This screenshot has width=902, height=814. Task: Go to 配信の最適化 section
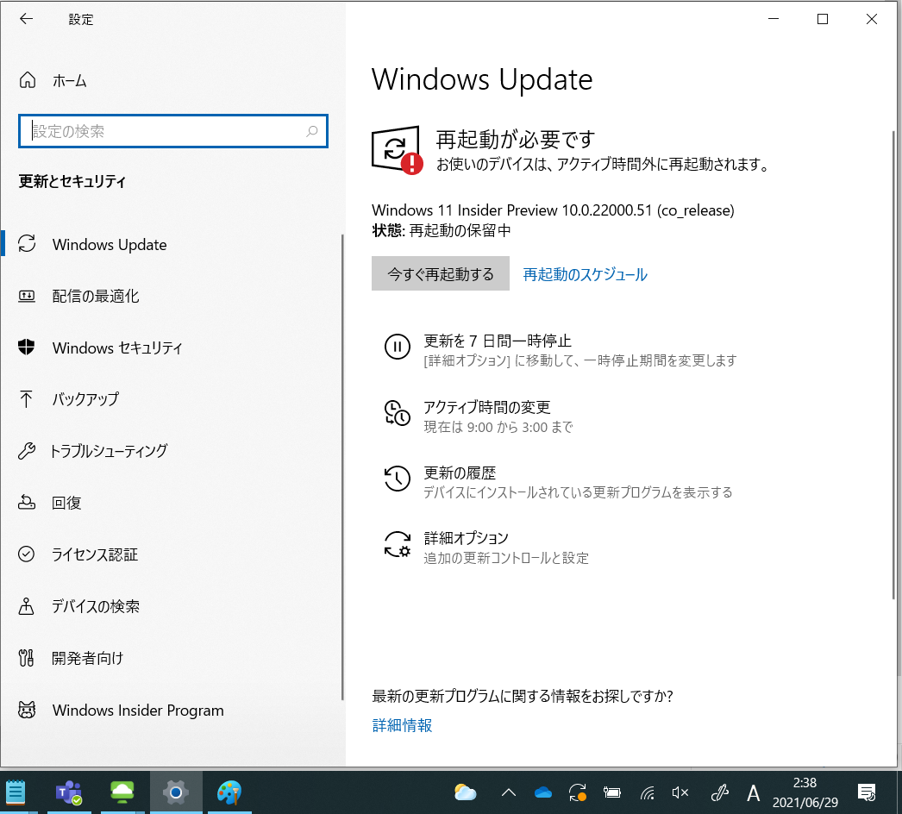pos(96,296)
